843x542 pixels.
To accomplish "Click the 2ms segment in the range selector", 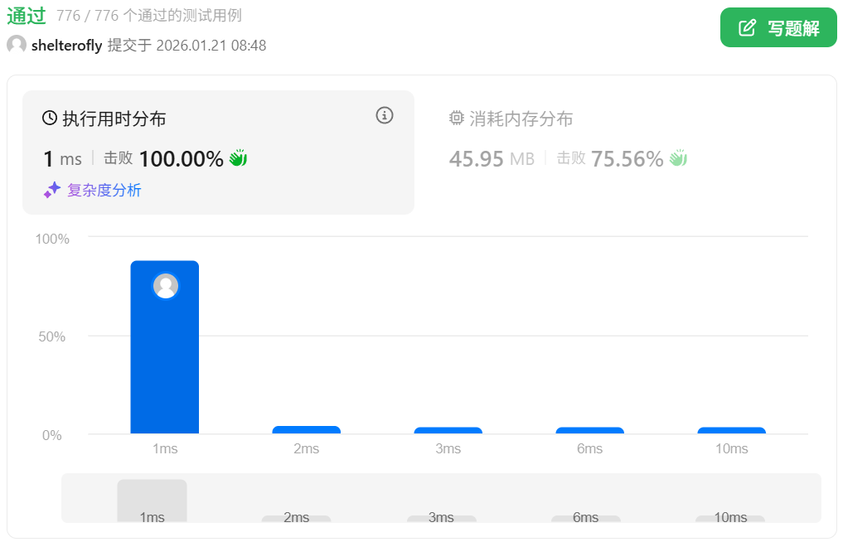I will click(x=296, y=518).
